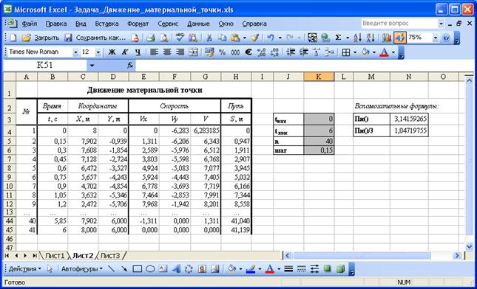477x289 pixels.
Task: Launch the Chart Wizard icon
Action: (x=386, y=38)
